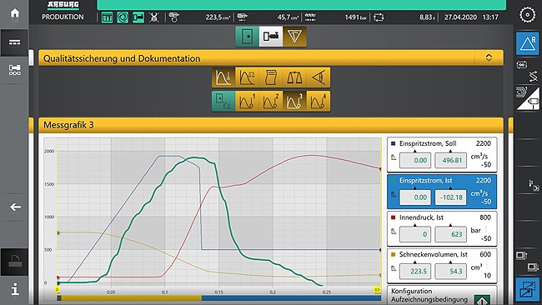Click the back arrow in left sidebar
Image resolution: width=542 pixels, height=305 pixels.
click(x=15, y=207)
